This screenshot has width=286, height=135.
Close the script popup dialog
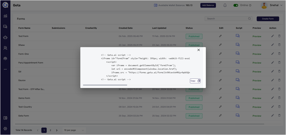(199, 50)
